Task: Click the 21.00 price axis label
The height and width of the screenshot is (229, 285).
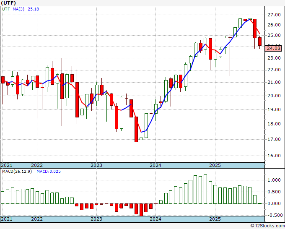Action: [x=274, y=82]
